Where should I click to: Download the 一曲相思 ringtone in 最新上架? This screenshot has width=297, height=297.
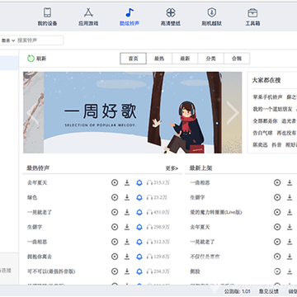290,182
